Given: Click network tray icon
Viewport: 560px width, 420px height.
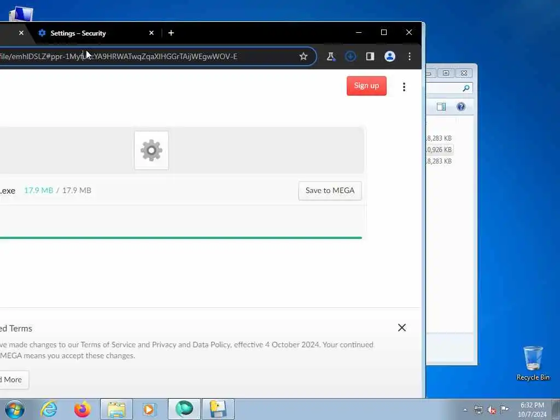Looking at the screenshot, I should tap(478, 410).
